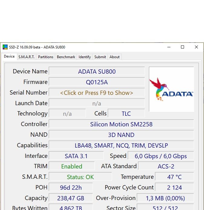The height and width of the screenshot is (210, 204).
Task: Click the 'Serial Number' label
Action: point(28,92)
